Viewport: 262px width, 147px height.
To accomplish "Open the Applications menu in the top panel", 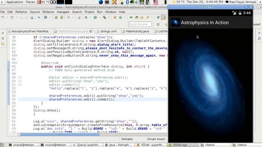I will point(15,2).
